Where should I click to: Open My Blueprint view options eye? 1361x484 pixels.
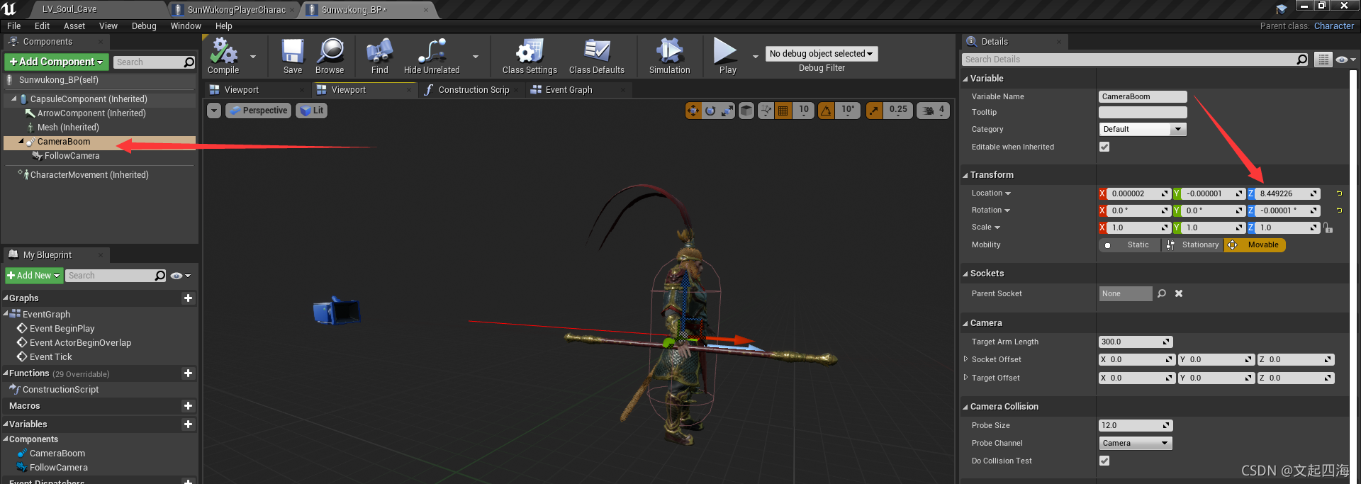point(180,276)
